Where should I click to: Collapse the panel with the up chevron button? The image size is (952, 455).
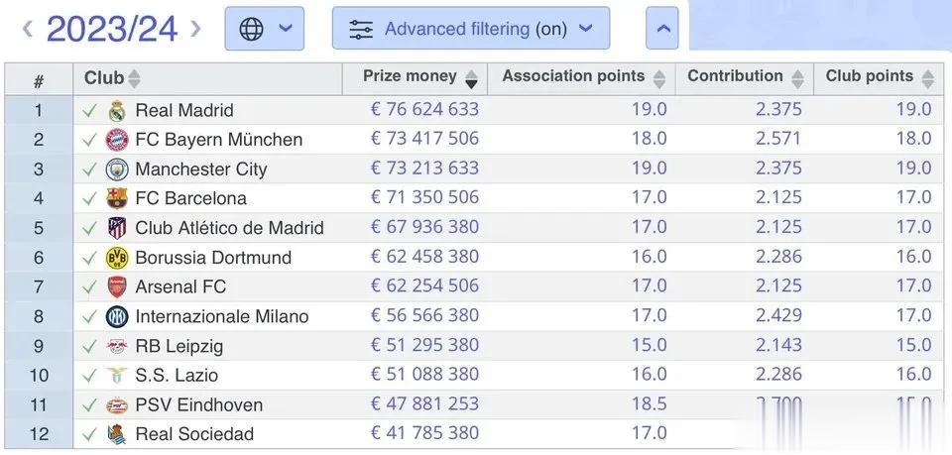(x=662, y=29)
